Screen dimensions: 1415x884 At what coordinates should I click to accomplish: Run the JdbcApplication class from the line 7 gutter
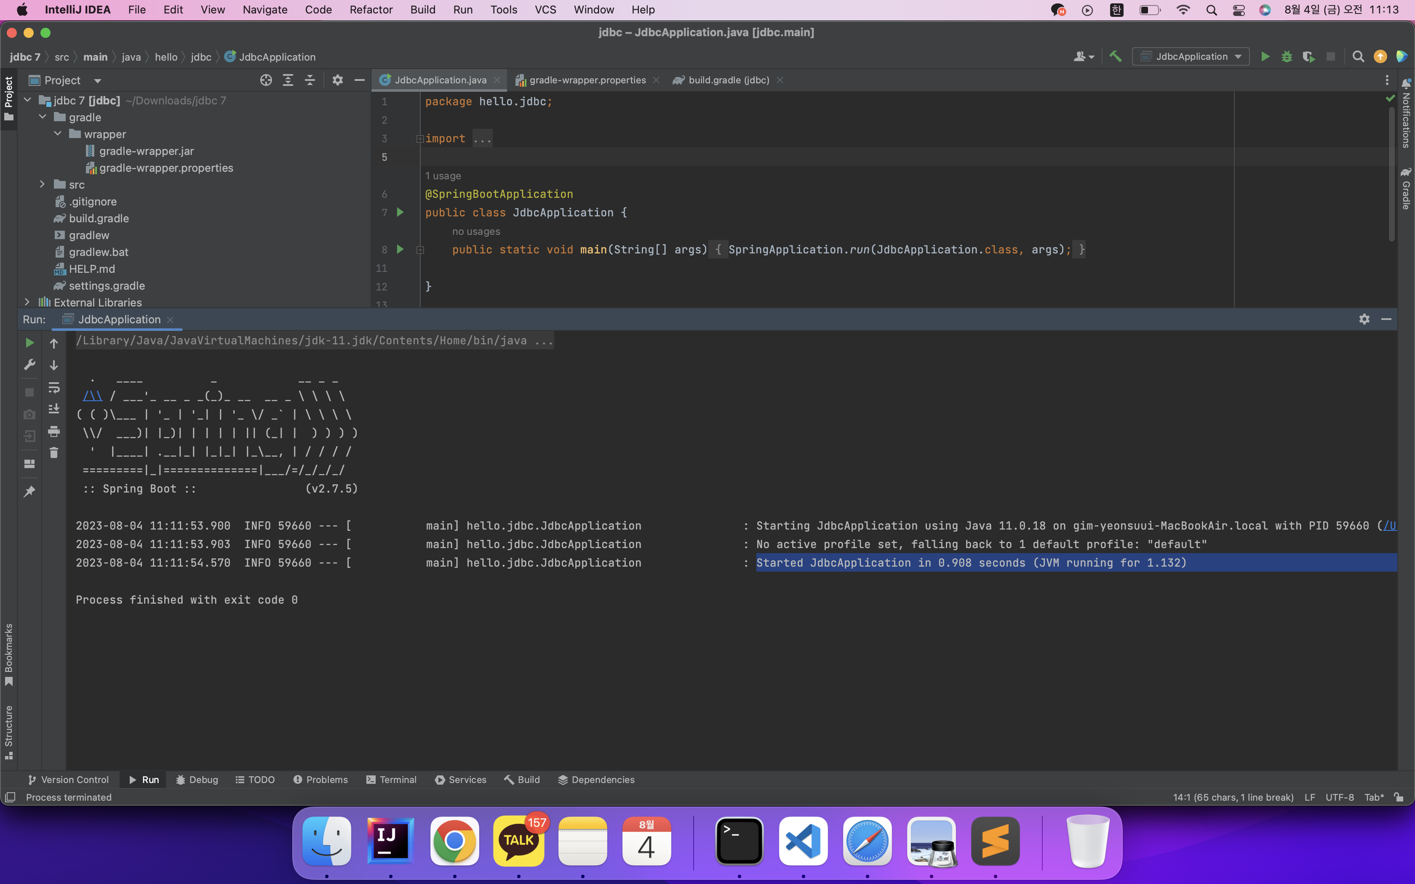coord(400,212)
